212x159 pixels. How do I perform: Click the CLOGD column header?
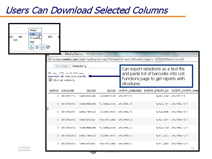[91, 91]
